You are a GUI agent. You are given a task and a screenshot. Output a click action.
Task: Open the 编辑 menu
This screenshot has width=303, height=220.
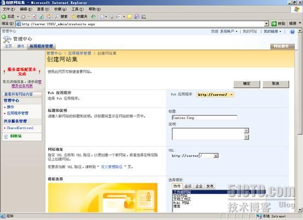point(26,9)
